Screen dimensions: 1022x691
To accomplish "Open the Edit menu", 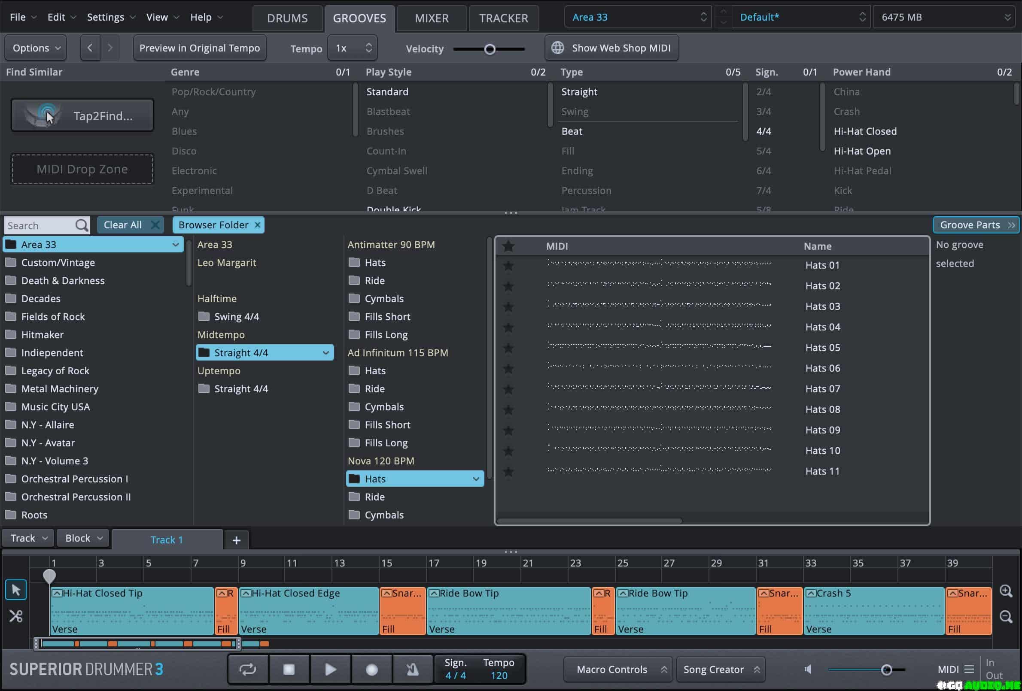I will pos(61,17).
